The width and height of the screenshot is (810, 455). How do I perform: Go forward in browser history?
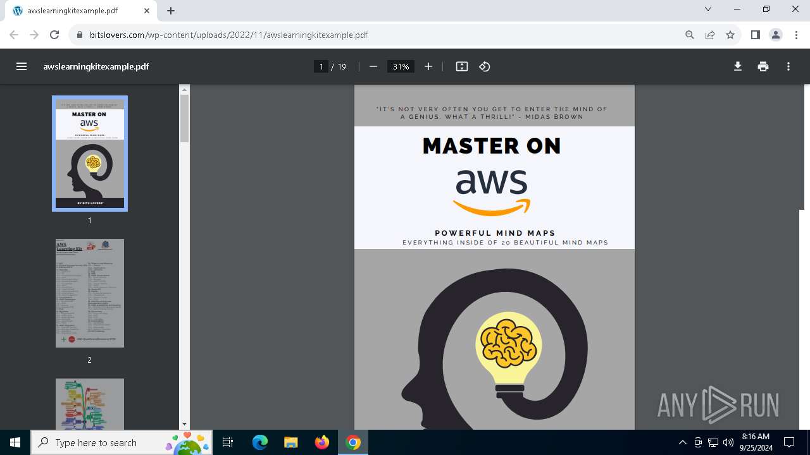(34, 35)
